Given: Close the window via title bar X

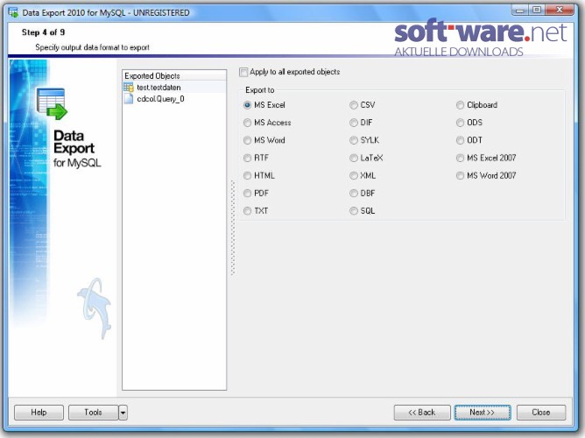Looking at the screenshot, I should 560,11.
